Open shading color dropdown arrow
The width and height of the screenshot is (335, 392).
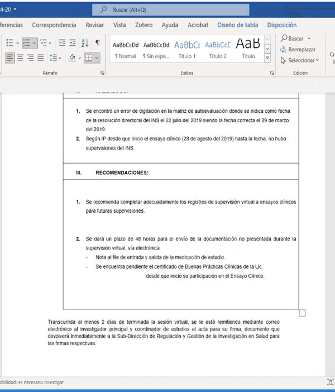pyautogui.click(x=79, y=58)
